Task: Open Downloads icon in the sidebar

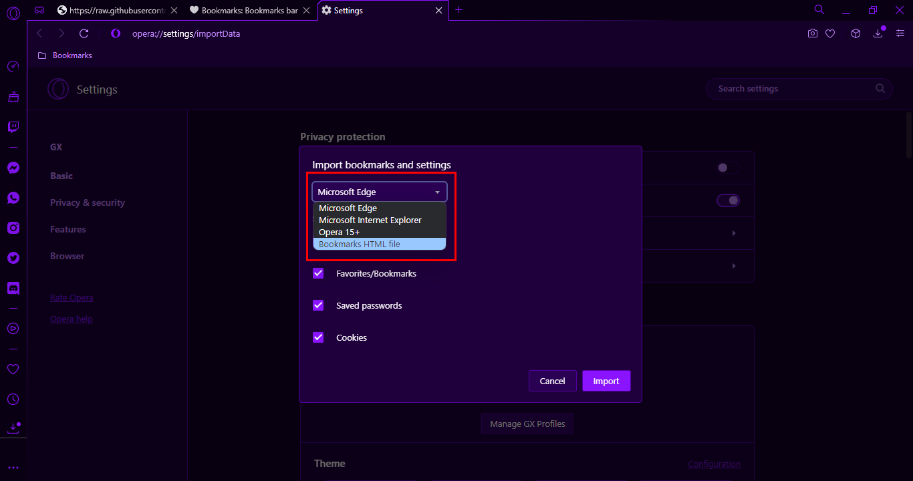Action: 13,428
